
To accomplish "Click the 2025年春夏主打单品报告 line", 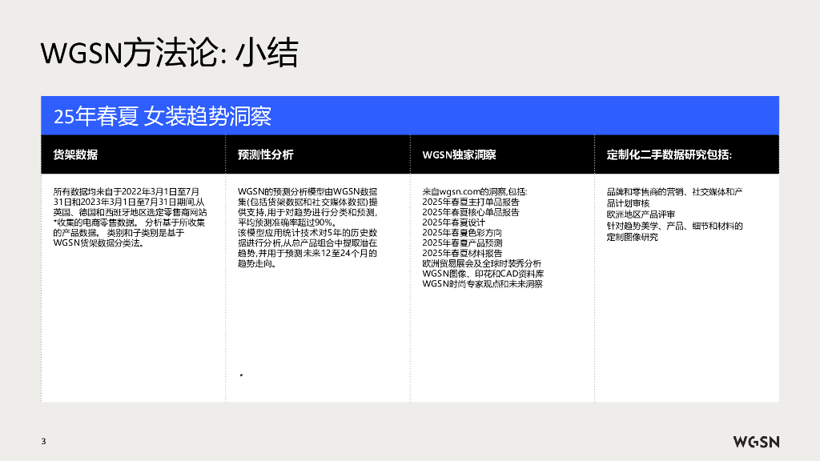I will click(470, 202).
